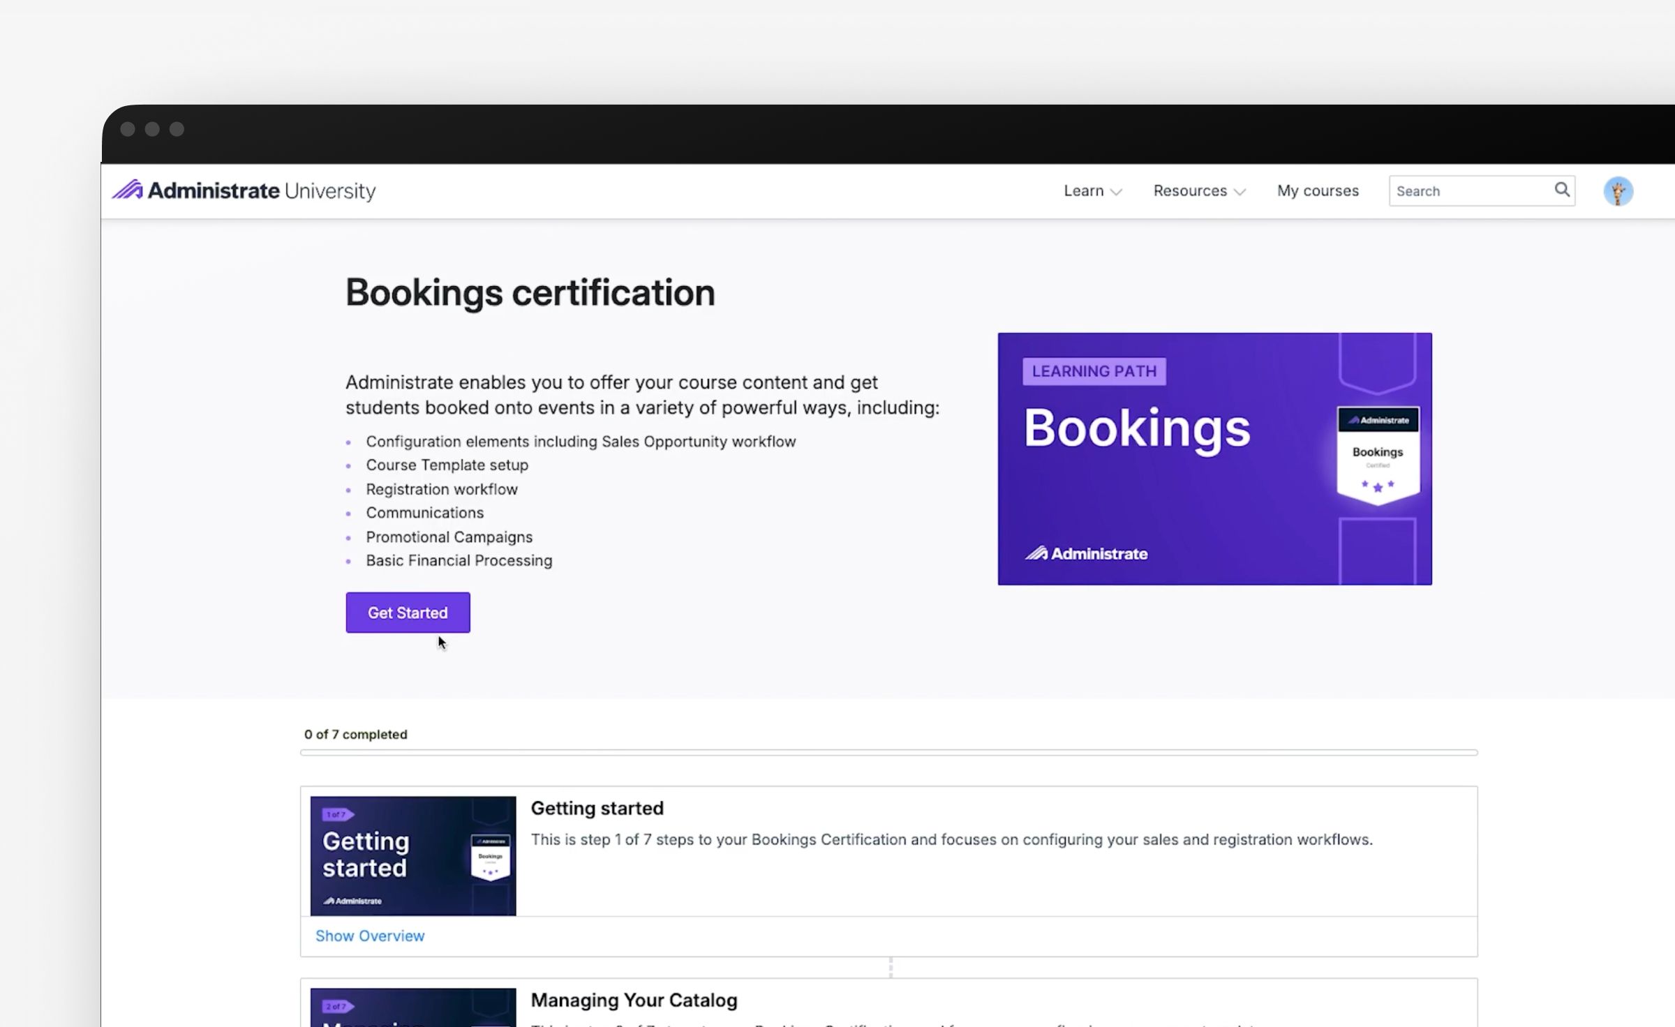Screen dimensions: 1675x1027
Task: Click the 'Course Template setup' bullet
Action: 447,465
